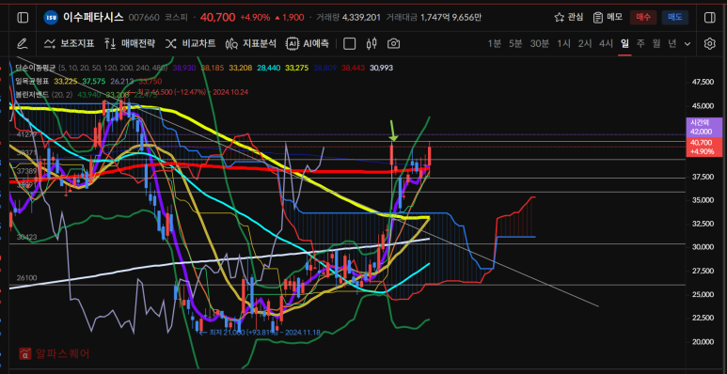The image size is (727, 374).
Task: Click the 38,930 moving average value
Action: [x=184, y=68]
